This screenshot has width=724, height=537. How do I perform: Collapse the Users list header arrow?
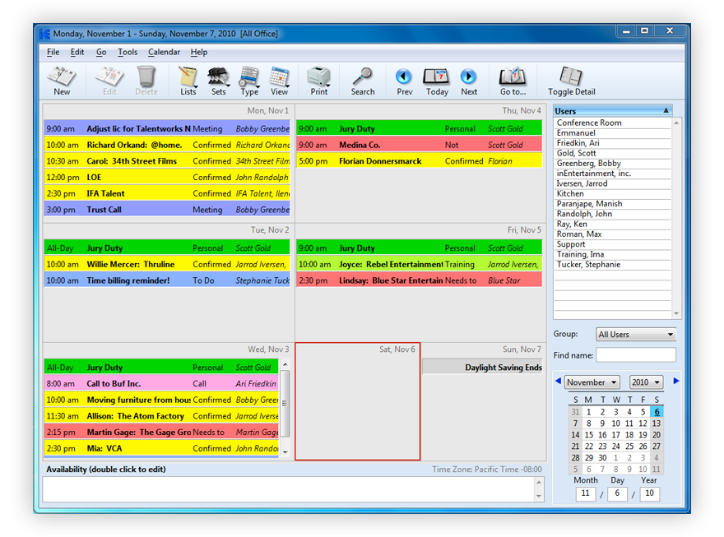[x=666, y=111]
